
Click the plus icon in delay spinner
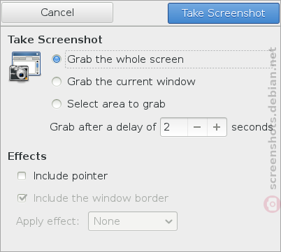click(x=217, y=127)
